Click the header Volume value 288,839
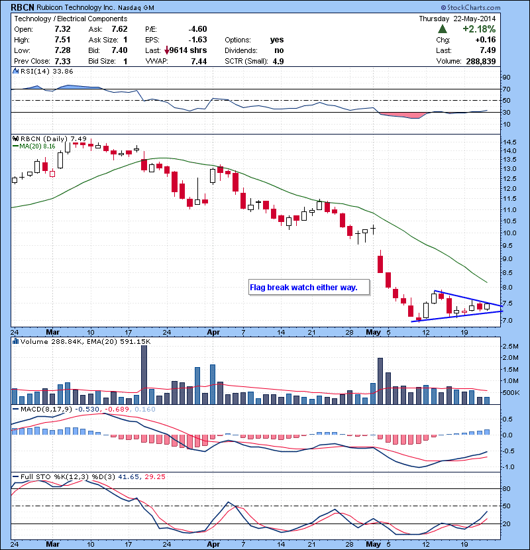This screenshot has width=530, height=550. point(481,62)
